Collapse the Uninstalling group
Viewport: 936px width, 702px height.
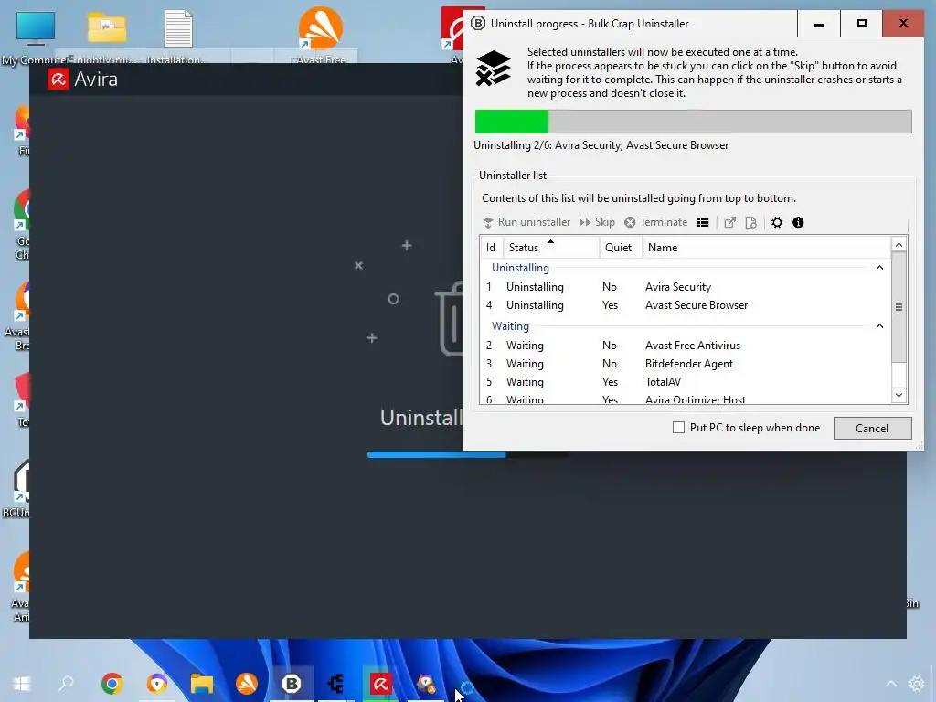pos(879,268)
